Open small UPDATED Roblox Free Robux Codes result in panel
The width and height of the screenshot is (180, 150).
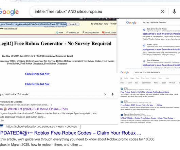click(x=148, y=118)
